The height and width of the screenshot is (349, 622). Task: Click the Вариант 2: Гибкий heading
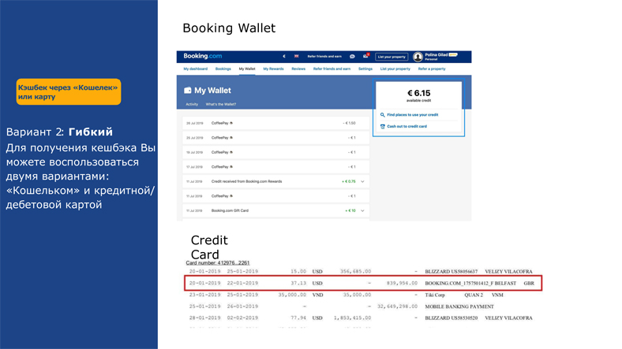[x=59, y=132]
